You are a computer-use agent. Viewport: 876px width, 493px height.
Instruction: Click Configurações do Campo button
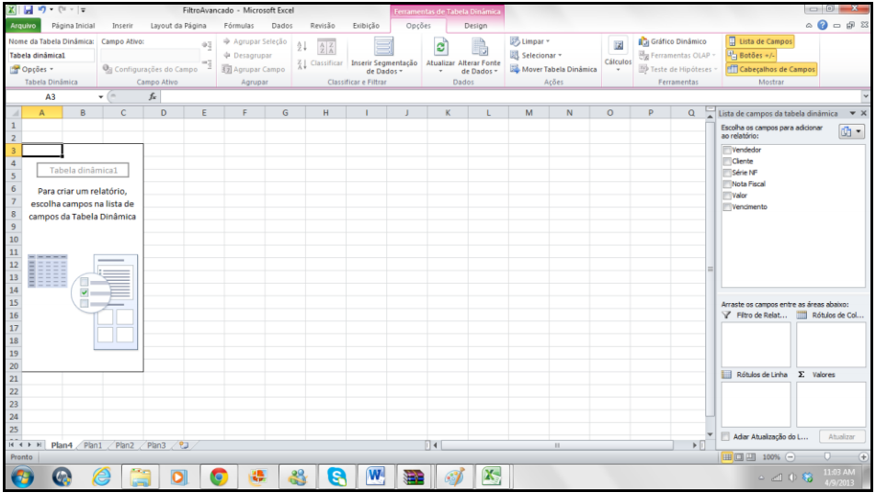[x=149, y=69]
